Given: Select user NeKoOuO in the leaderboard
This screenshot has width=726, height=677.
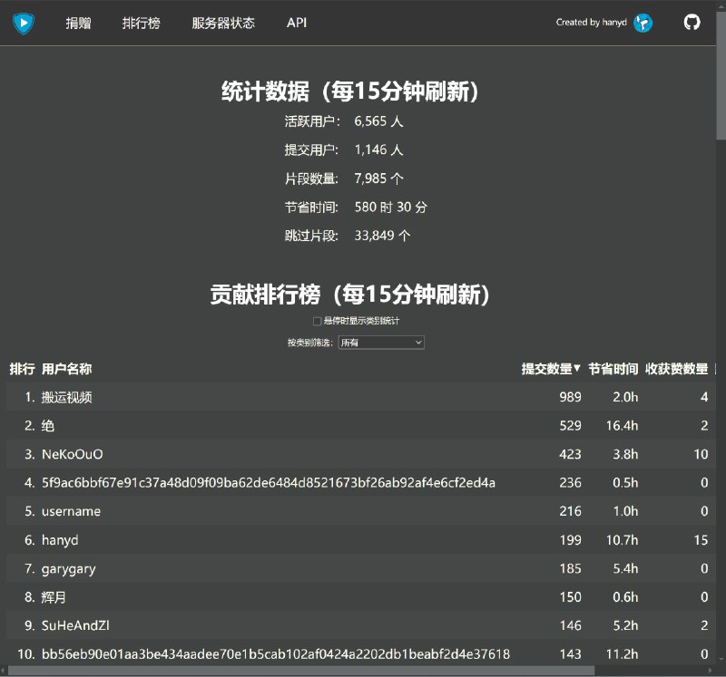Looking at the screenshot, I should (x=69, y=454).
